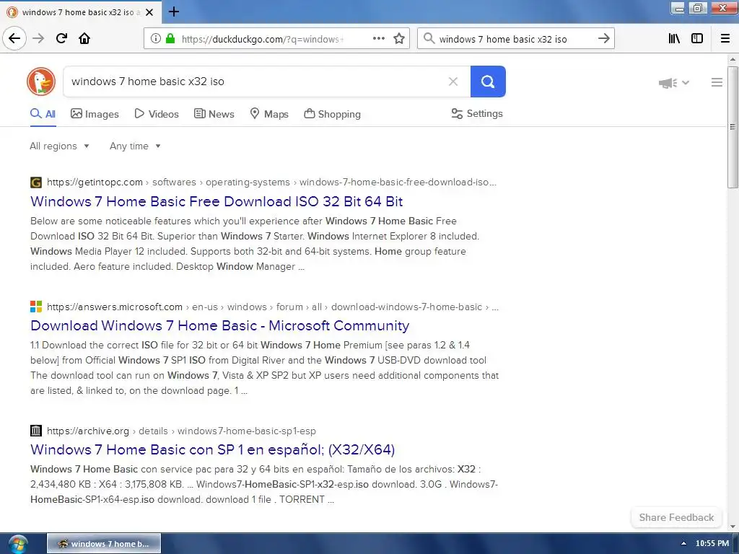Run search with blue magnifier button
739x554 pixels.
pyautogui.click(x=488, y=82)
